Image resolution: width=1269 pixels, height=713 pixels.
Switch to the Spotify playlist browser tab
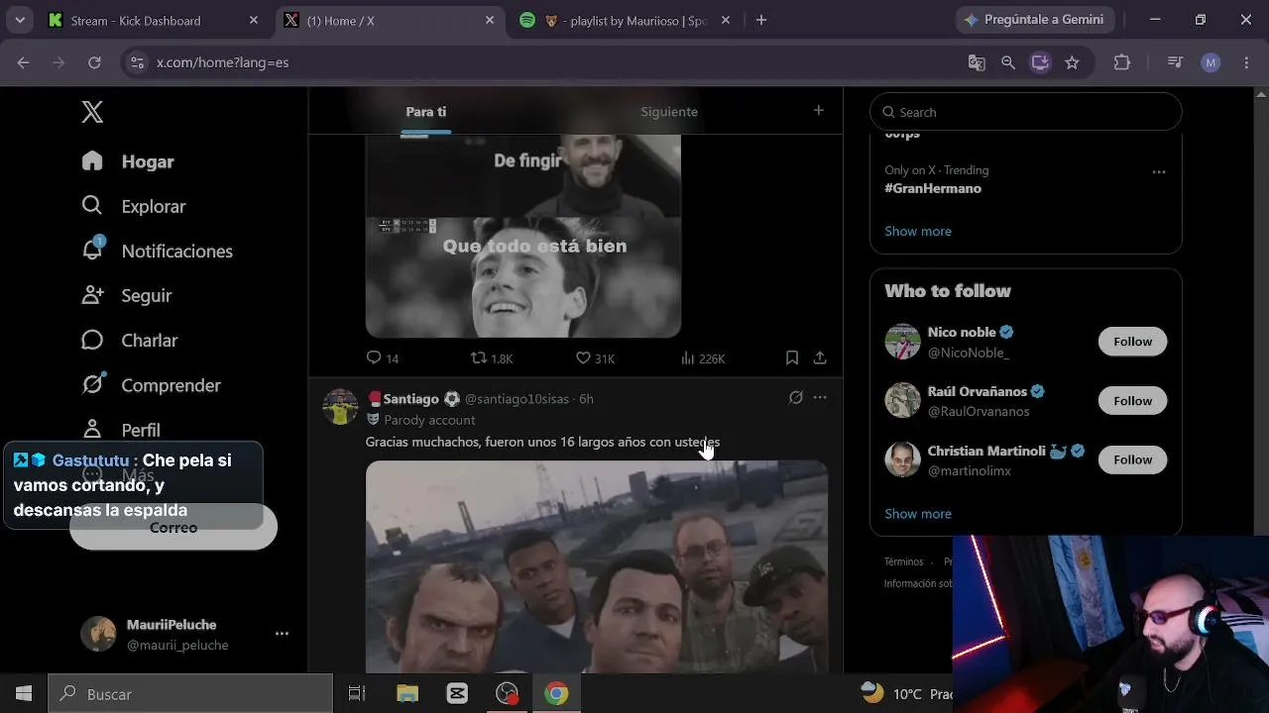pyautogui.click(x=626, y=20)
